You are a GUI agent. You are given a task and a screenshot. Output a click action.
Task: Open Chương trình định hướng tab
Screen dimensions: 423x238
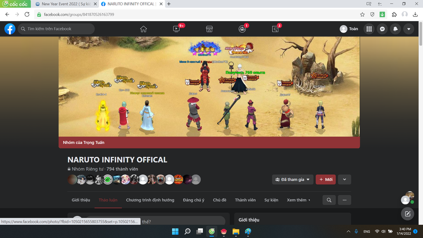coord(150,200)
